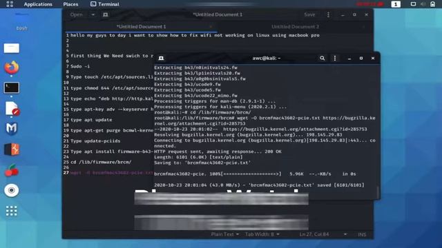
Task: Click line 9 'Type touch /etc/apt/sources' in editor
Action: tap(112, 77)
